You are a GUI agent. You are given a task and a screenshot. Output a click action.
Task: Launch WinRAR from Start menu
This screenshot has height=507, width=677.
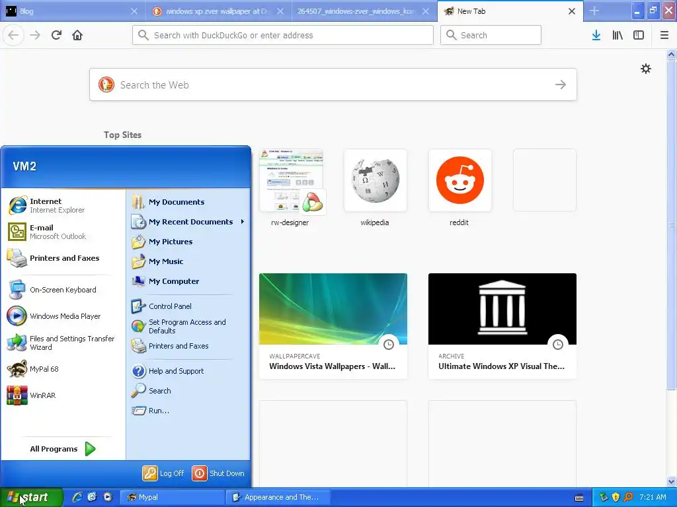click(63, 395)
